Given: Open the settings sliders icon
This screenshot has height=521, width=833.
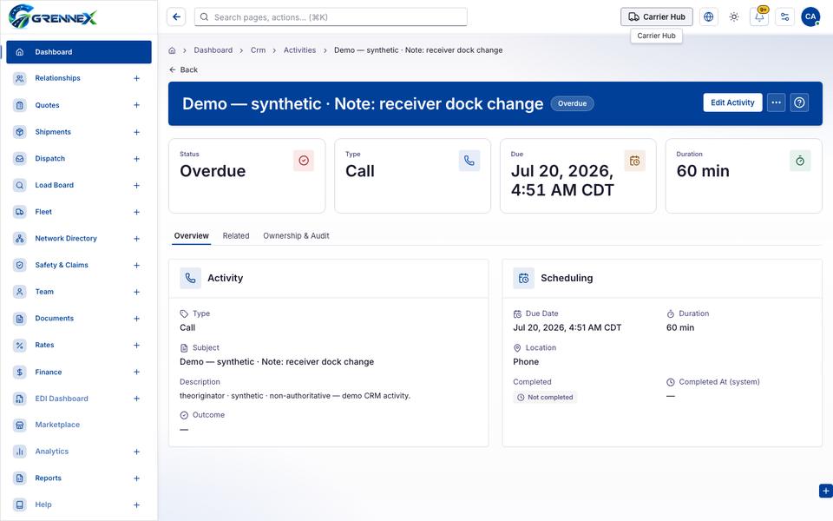Looking at the screenshot, I should coord(784,17).
